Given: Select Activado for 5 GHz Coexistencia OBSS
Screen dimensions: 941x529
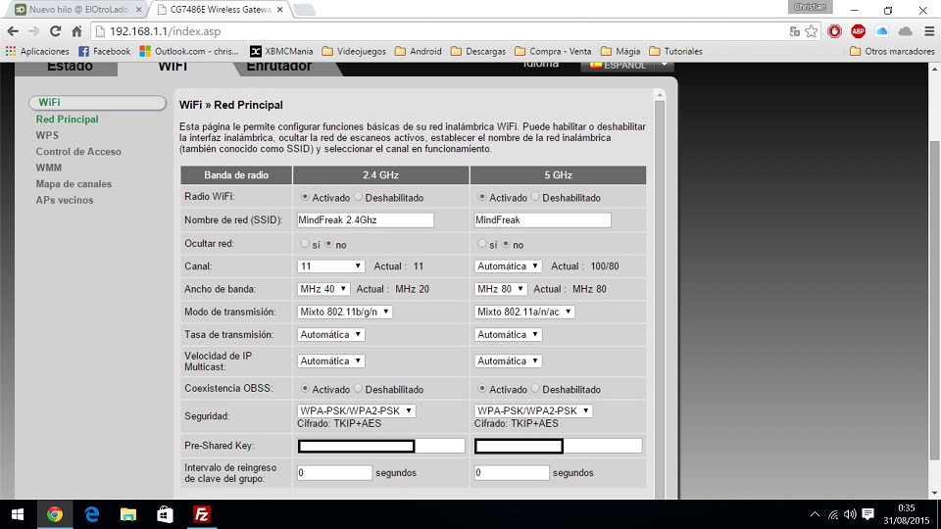Looking at the screenshot, I should click(482, 389).
